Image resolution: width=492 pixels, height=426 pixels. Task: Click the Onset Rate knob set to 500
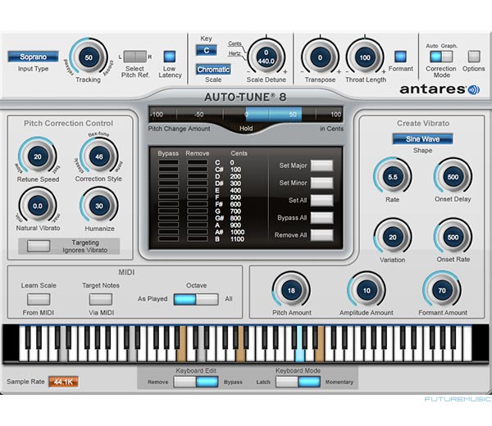pos(453,237)
